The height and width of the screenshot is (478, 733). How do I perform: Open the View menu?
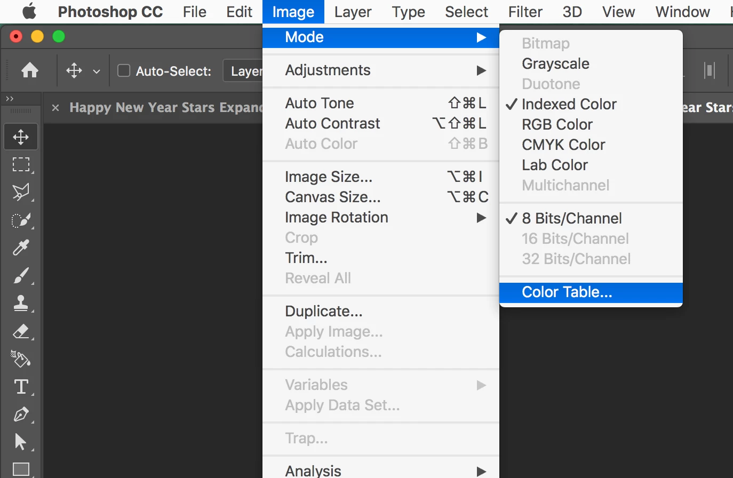[x=618, y=12]
